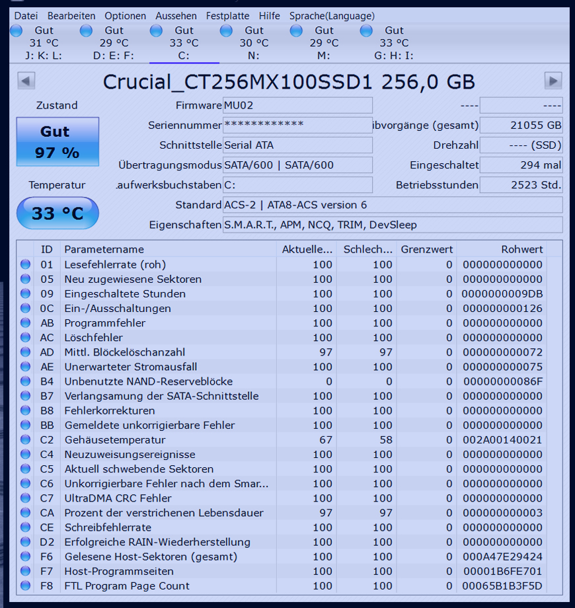Viewport: 575px width, 608px height.
Task: Click status orb for Löschfehler
Action: (26, 337)
